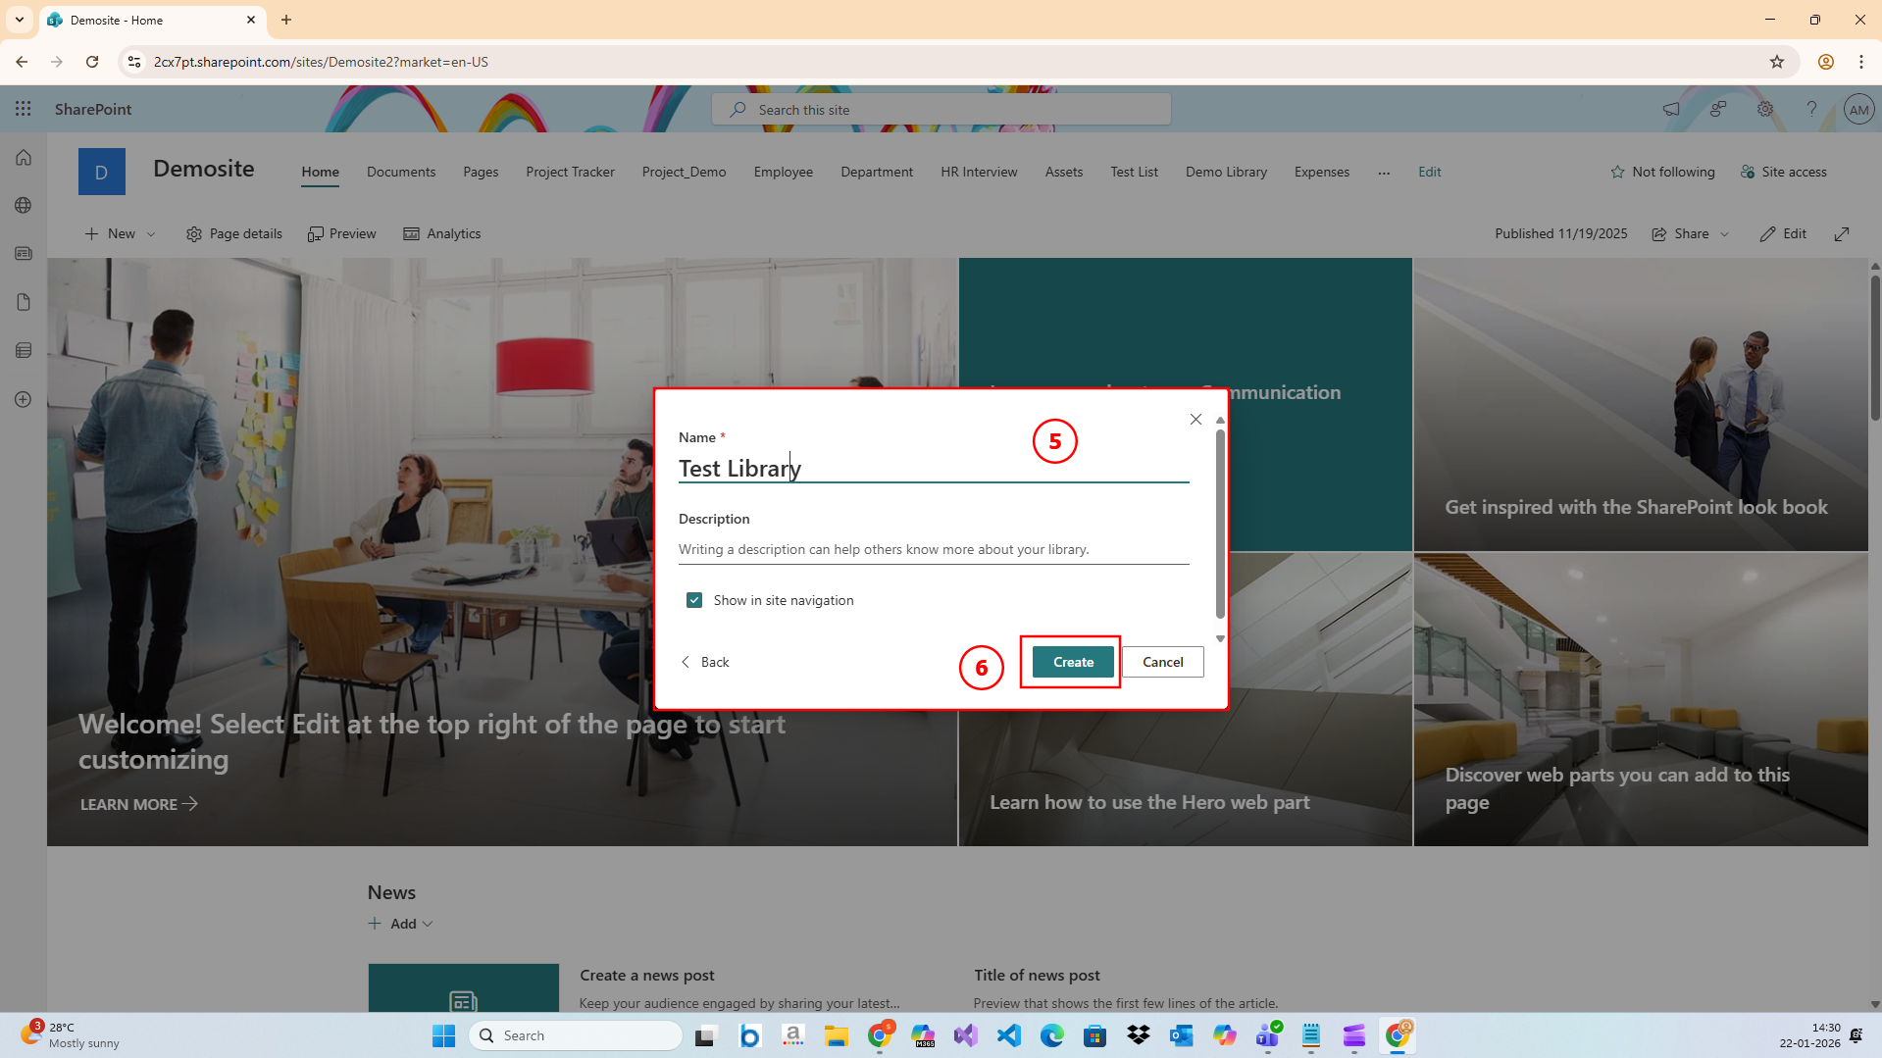Viewport: 1882px width, 1058px height.
Task: Close the create library dialog
Action: click(1195, 419)
